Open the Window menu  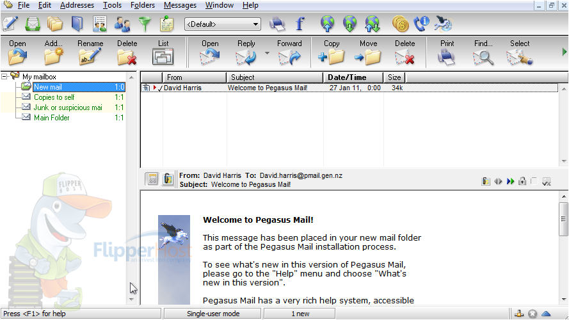tap(220, 5)
